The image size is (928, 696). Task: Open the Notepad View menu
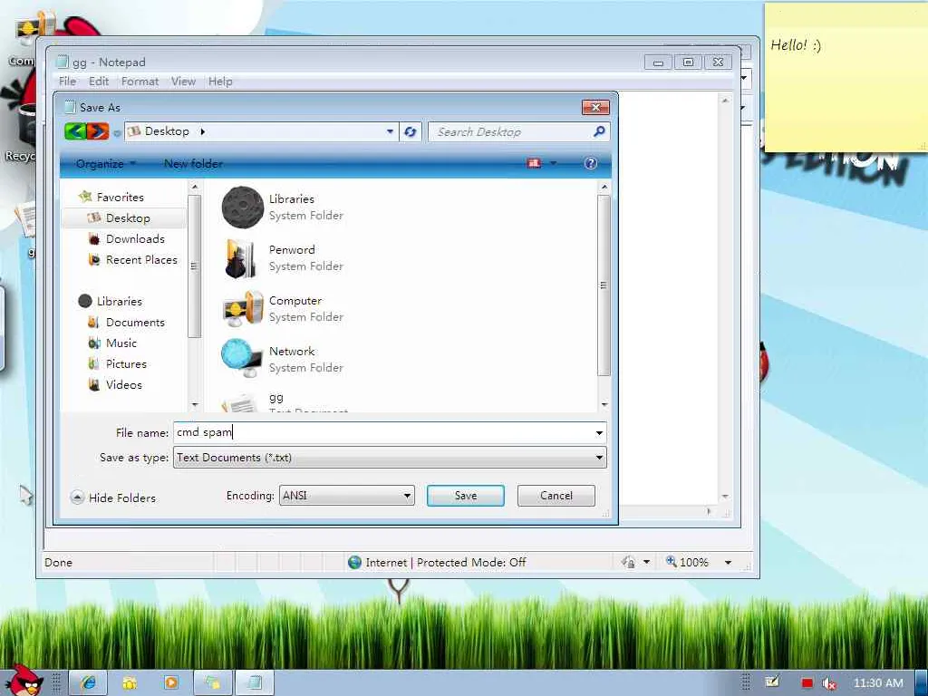click(x=183, y=81)
